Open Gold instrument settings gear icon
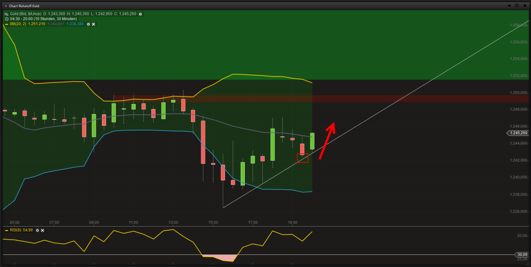This screenshot has width=531, height=267. (x=140, y=14)
